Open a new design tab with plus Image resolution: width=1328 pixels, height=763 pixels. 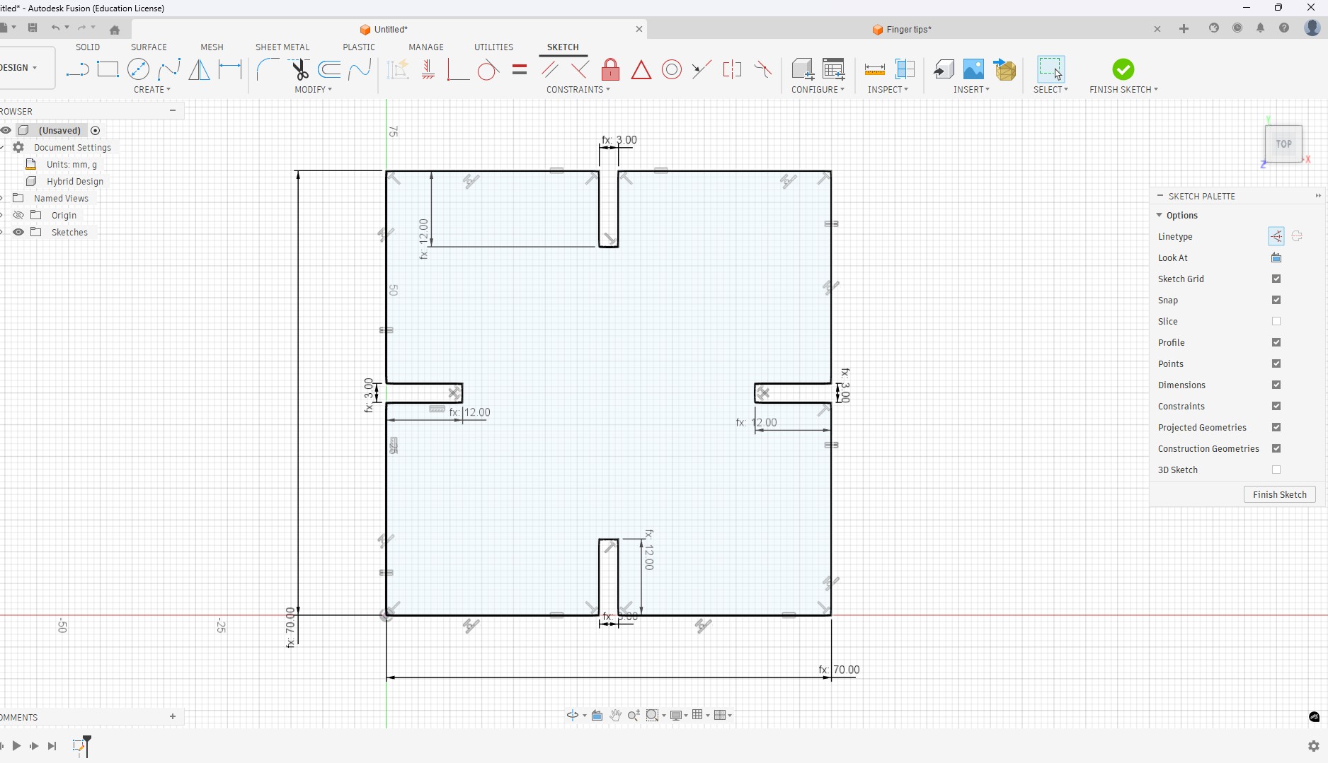tap(1184, 29)
